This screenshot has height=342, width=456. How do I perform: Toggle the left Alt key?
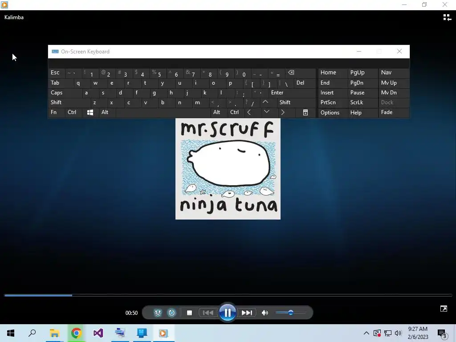(x=107, y=112)
